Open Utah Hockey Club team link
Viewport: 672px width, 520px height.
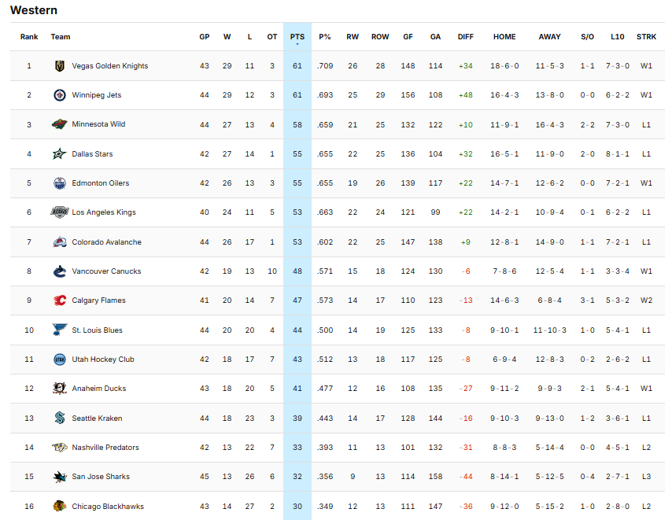coord(103,360)
